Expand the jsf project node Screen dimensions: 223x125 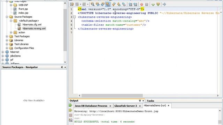coord(3,60)
